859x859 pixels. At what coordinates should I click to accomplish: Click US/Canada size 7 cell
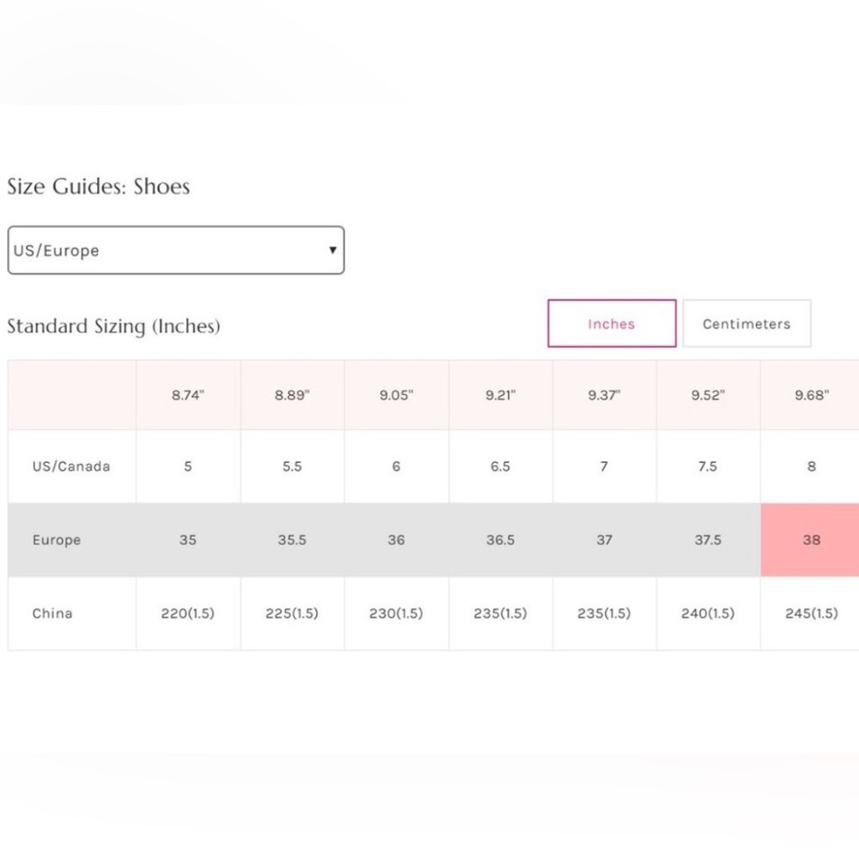pyautogui.click(x=604, y=466)
